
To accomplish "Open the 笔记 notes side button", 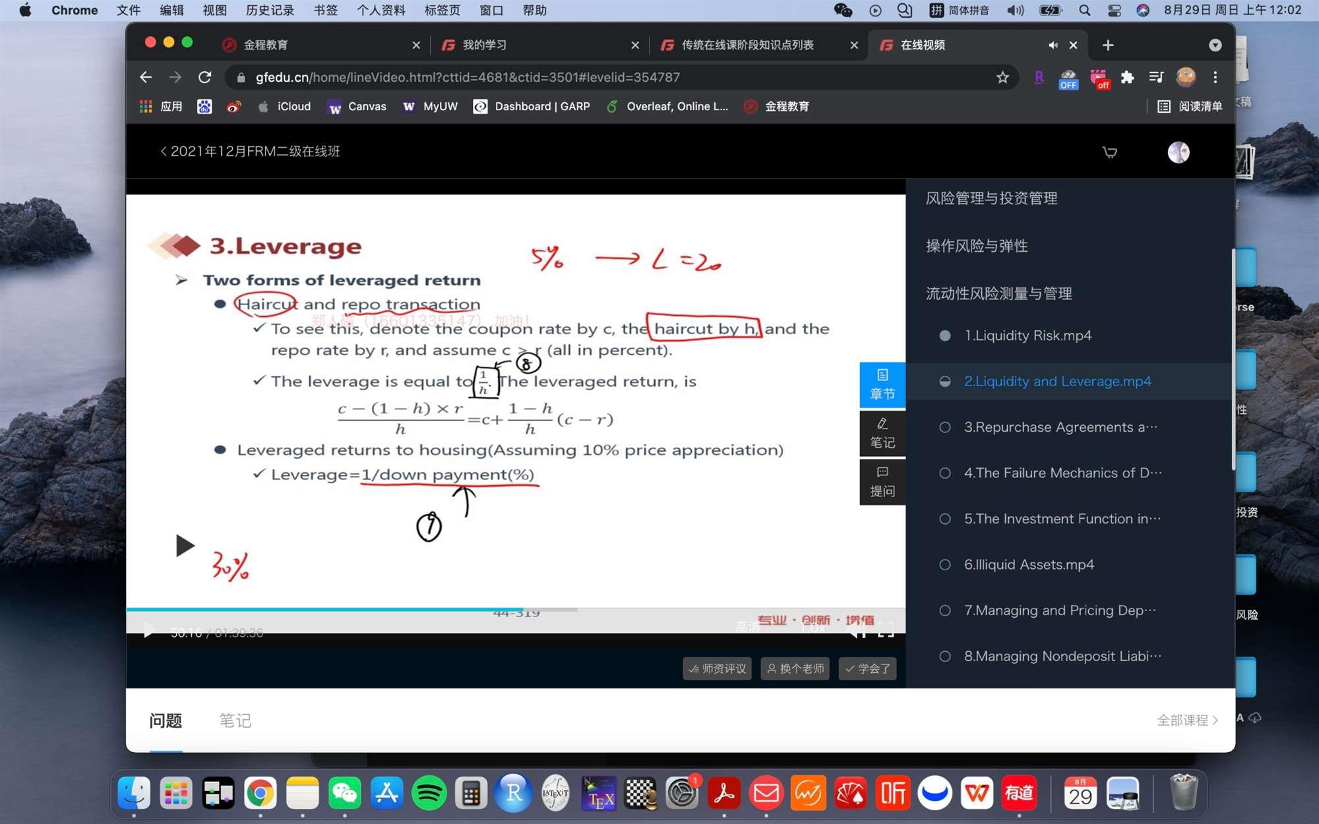I will (x=882, y=434).
